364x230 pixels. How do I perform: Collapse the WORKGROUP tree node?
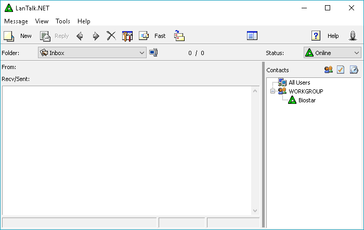point(273,91)
